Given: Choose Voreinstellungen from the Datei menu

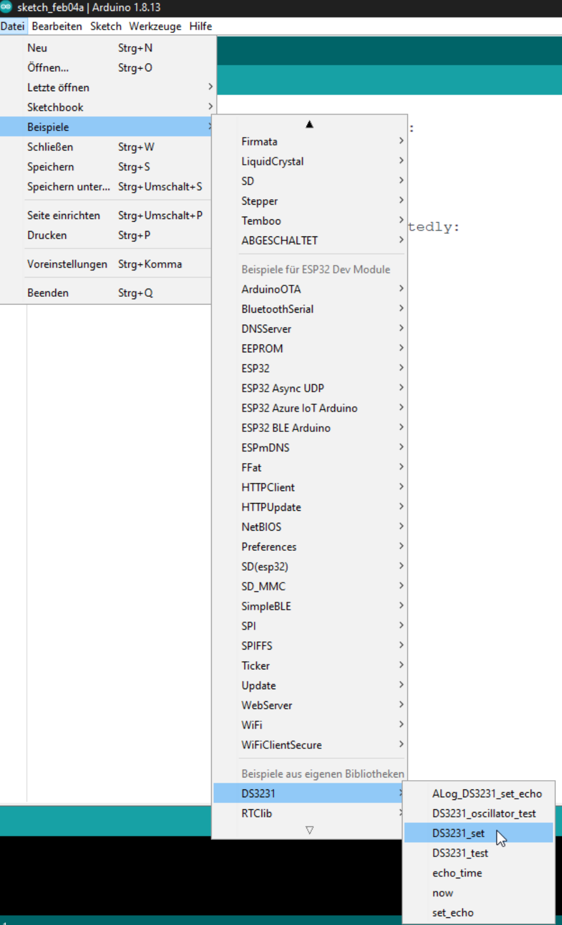Looking at the screenshot, I should tap(67, 264).
